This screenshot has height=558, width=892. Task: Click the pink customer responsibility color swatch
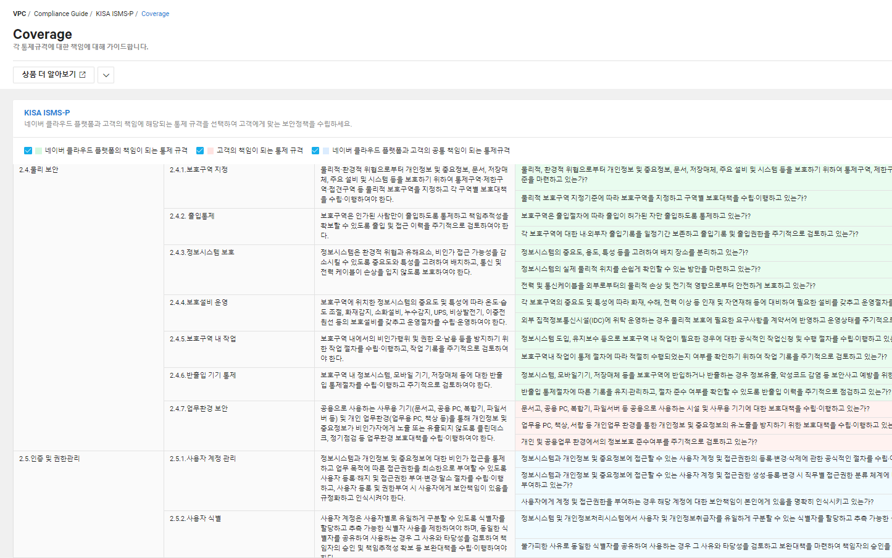[210, 151]
